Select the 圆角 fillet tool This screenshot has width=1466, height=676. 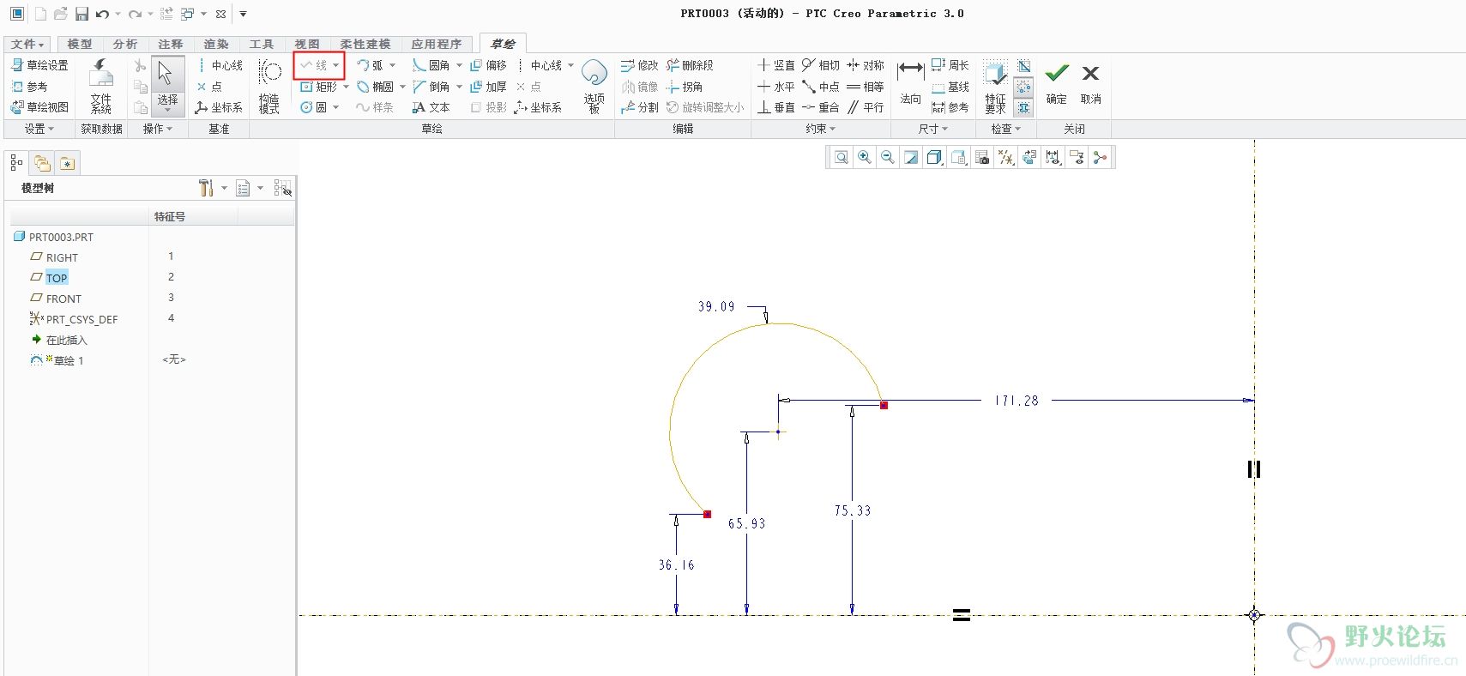coord(431,65)
